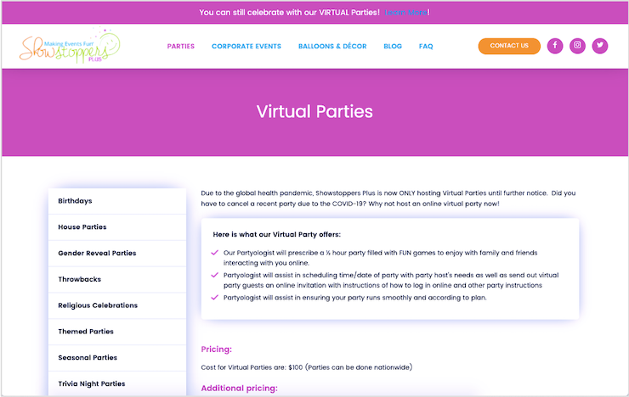Click the checkmark beside scheduling time/date bullet
Image resolution: width=629 pixels, height=397 pixels.
point(214,275)
